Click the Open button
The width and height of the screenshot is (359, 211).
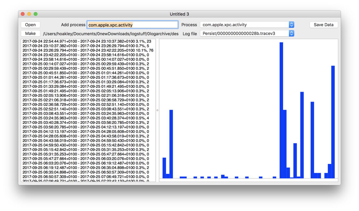pos(30,25)
